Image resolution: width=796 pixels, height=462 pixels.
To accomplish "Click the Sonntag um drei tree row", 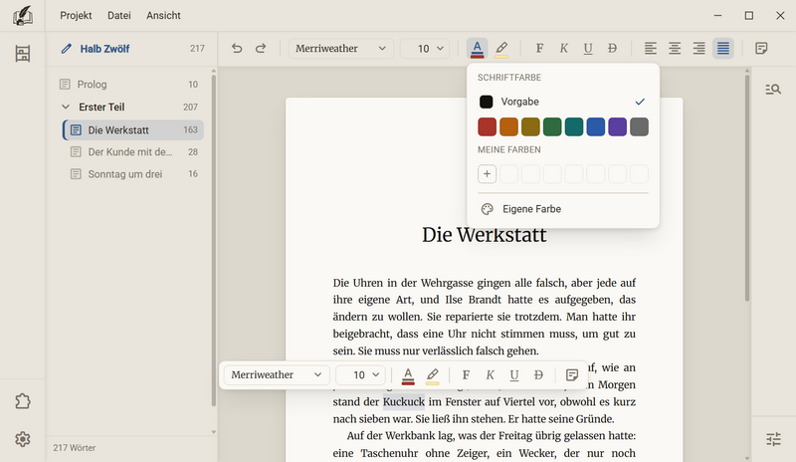I will [x=132, y=174].
